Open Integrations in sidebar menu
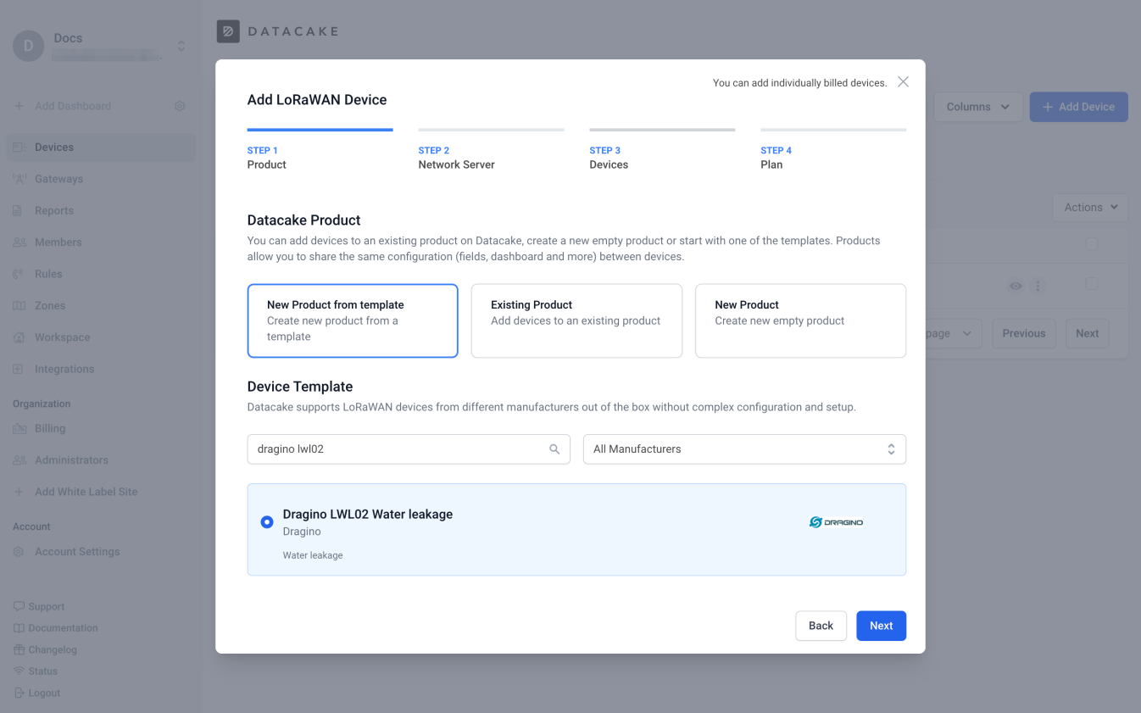Viewport: 1141px width, 713px height. tap(101, 369)
